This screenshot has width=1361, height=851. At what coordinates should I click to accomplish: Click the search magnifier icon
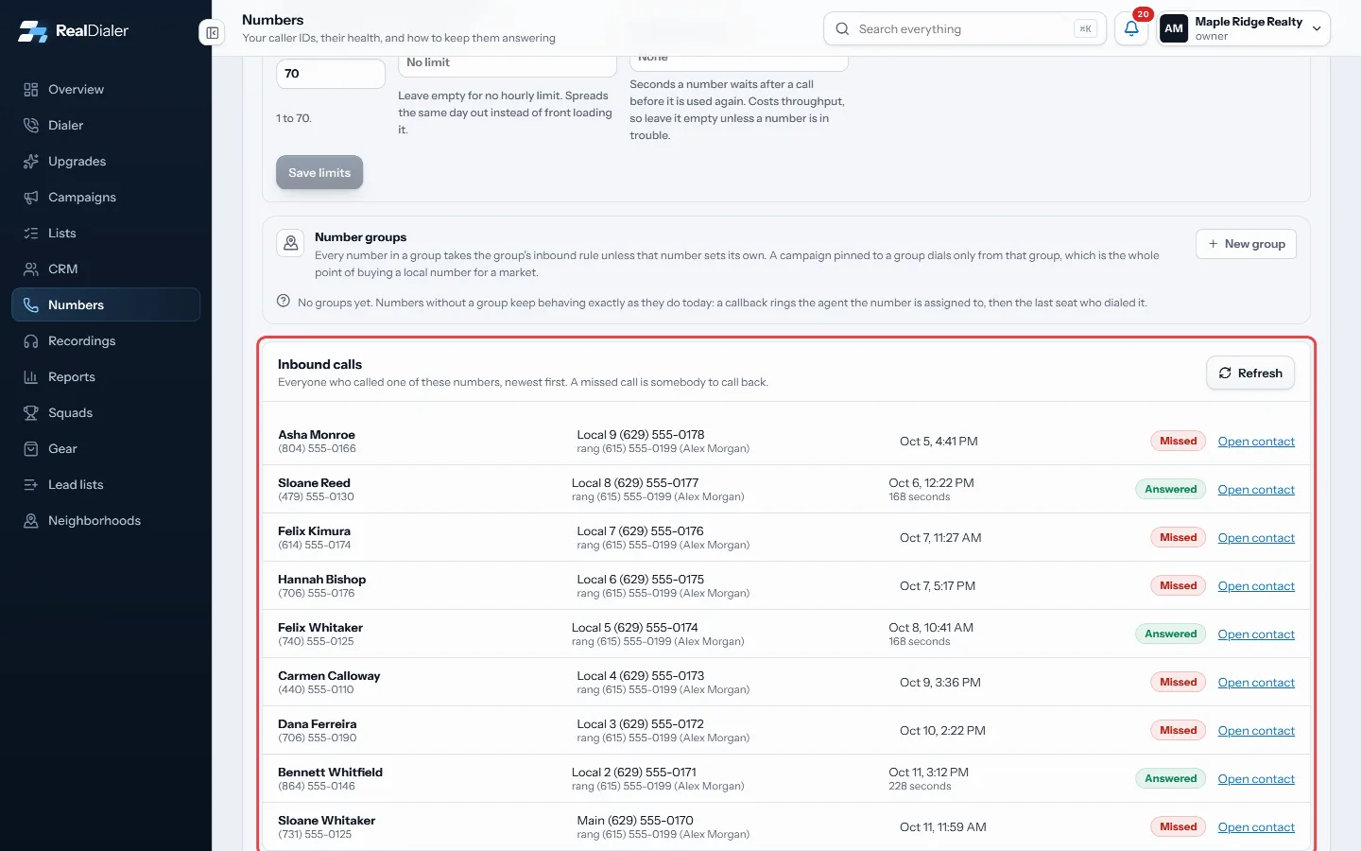pos(842,29)
